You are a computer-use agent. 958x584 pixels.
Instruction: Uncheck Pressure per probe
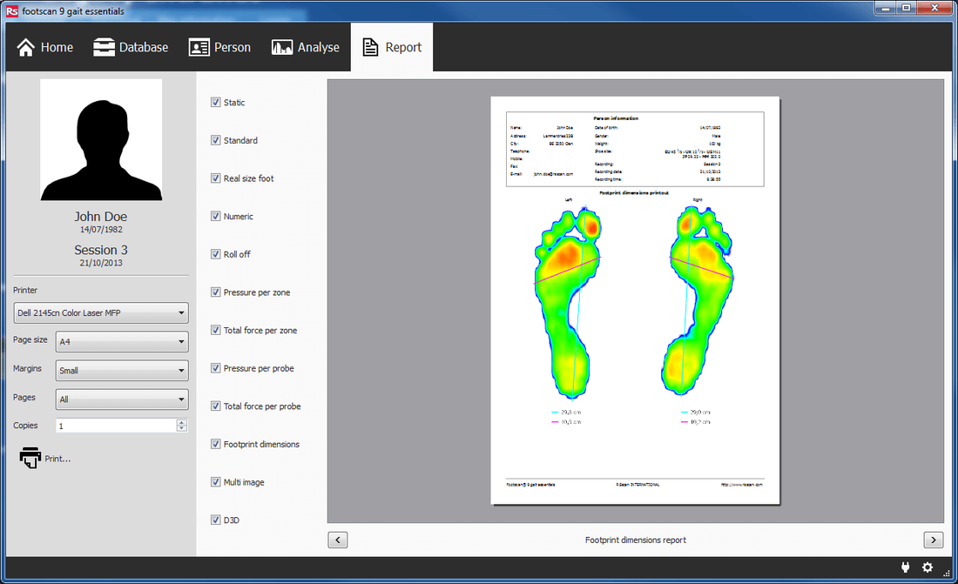tap(215, 368)
